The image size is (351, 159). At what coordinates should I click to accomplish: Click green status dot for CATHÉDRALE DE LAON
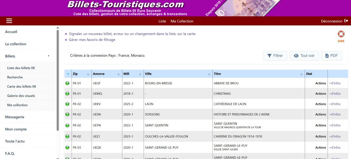tap(68, 104)
